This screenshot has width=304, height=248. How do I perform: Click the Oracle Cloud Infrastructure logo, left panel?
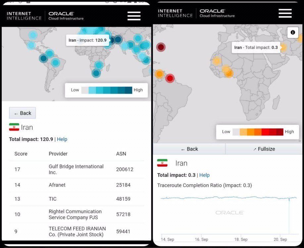[66, 16]
